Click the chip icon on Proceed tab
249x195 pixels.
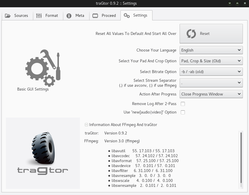(x=95, y=16)
